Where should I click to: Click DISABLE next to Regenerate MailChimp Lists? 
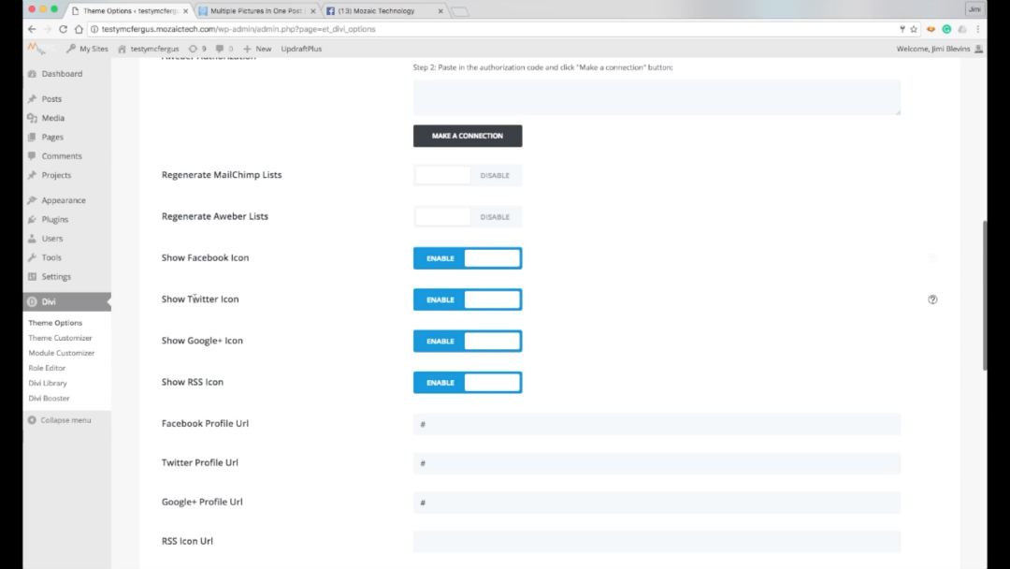[x=496, y=175]
